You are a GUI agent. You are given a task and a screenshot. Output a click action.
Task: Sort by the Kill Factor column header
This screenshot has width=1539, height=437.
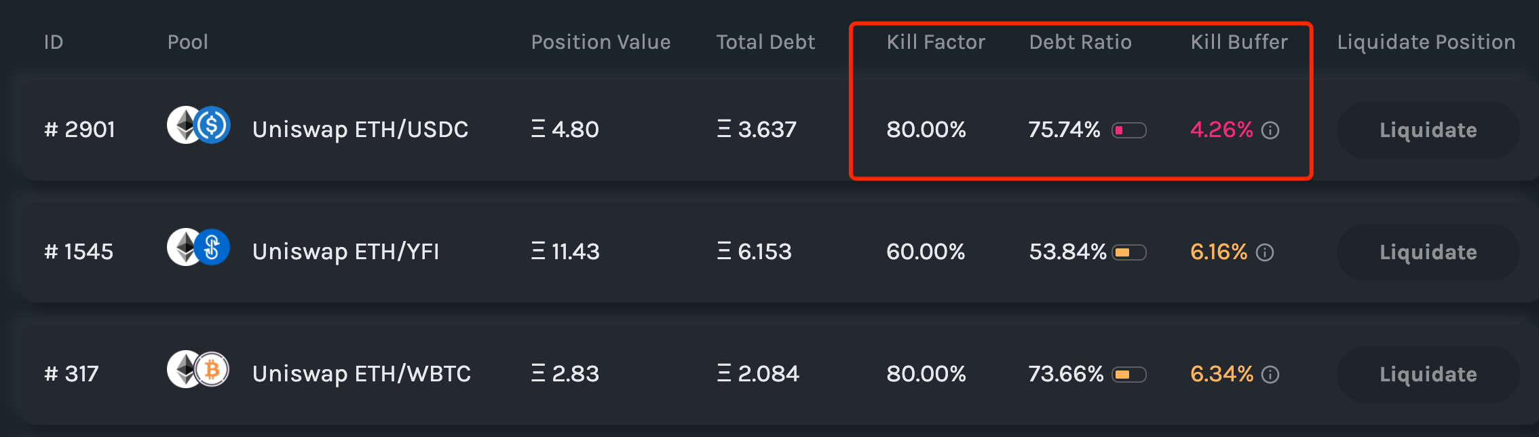tap(936, 42)
